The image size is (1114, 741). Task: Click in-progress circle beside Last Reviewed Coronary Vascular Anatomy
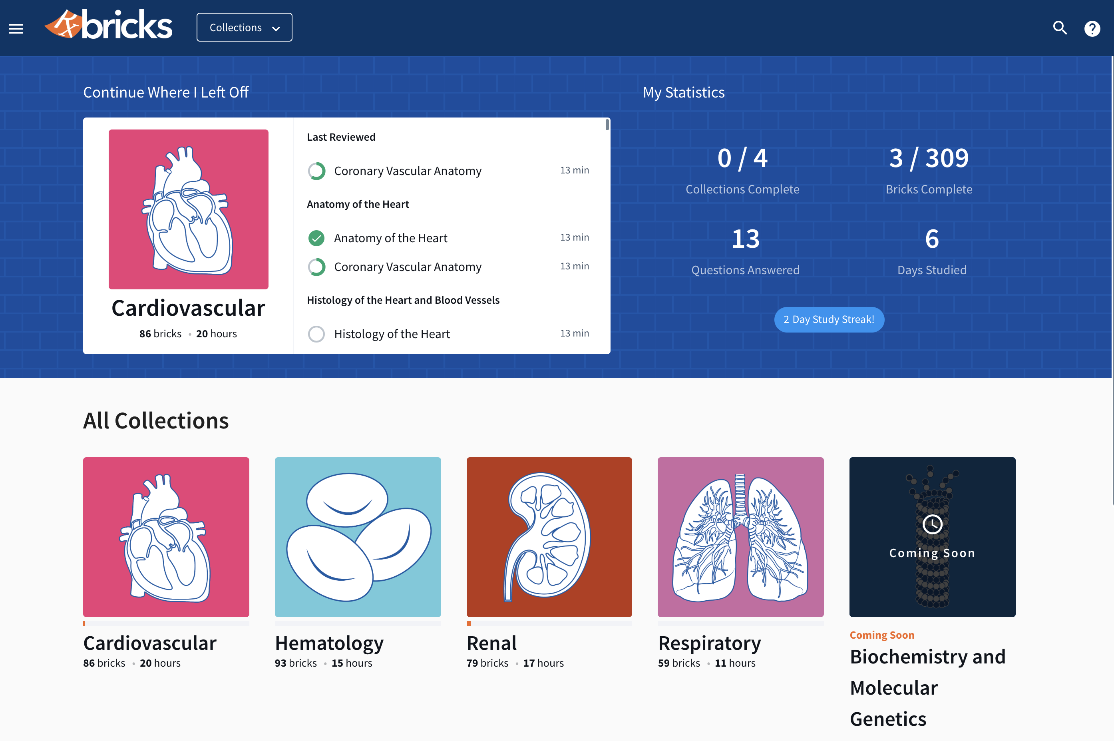[x=316, y=171]
